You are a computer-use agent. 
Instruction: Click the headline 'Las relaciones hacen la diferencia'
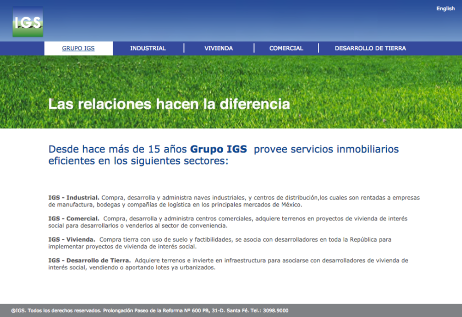(x=169, y=104)
